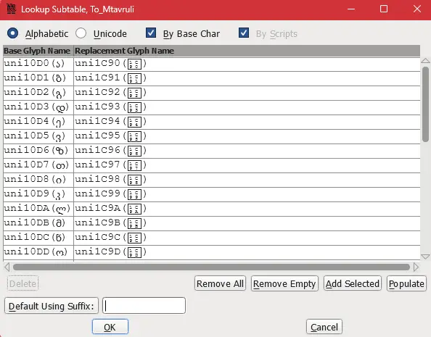Cancel the Lookup Subtable dialog
The height and width of the screenshot is (337, 431).
[324, 327]
